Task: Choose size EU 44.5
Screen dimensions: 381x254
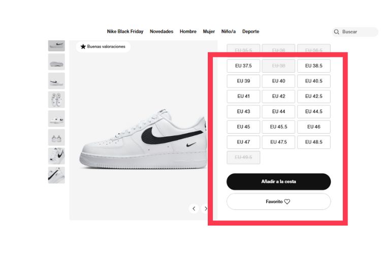Action: pyautogui.click(x=313, y=112)
